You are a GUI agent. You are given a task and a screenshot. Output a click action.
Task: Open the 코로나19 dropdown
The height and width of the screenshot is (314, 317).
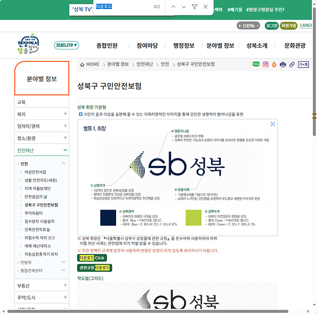click(x=67, y=45)
